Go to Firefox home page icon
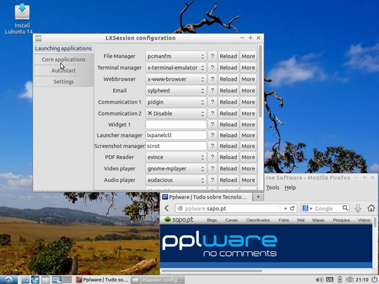 pyautogui.click(x=371, y=208)
